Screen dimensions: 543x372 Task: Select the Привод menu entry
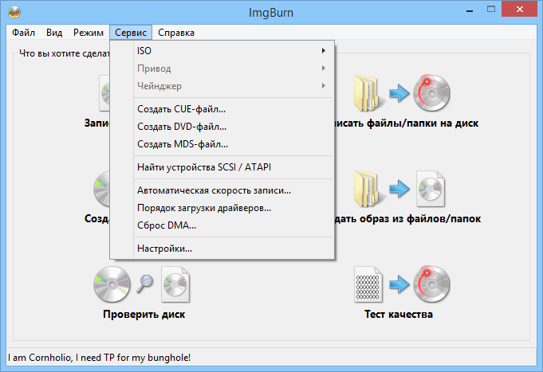[222, 69]
